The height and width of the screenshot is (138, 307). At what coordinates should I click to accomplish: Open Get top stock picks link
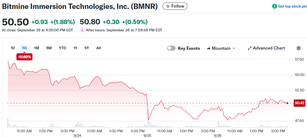click(x=292, y=6)
